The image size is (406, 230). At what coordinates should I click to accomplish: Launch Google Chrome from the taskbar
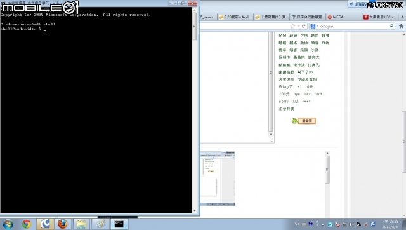[27, 224]
